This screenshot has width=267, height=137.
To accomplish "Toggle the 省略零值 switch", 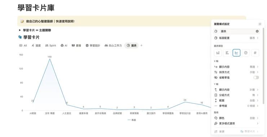I will (256, 78).
